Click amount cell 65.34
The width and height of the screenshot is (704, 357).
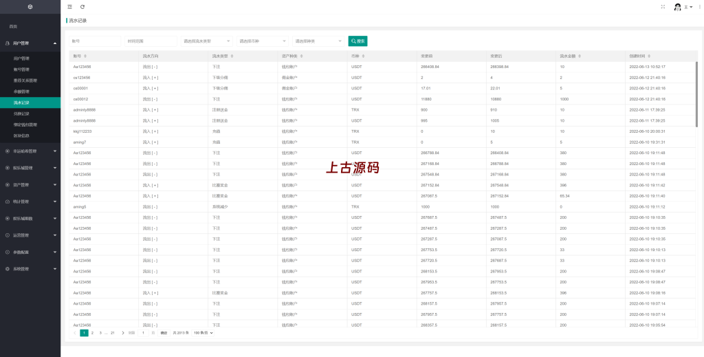(565, 196)
